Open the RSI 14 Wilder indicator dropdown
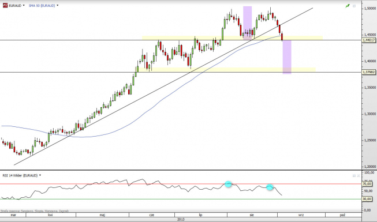 pyautogui.click(x=40, y=175)
